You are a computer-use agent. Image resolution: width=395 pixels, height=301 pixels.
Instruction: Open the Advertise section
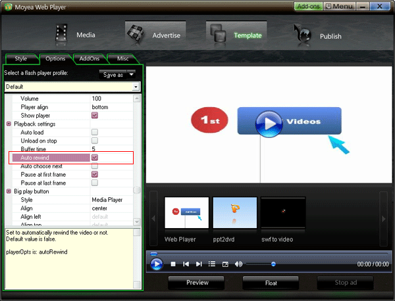point(155,34)
